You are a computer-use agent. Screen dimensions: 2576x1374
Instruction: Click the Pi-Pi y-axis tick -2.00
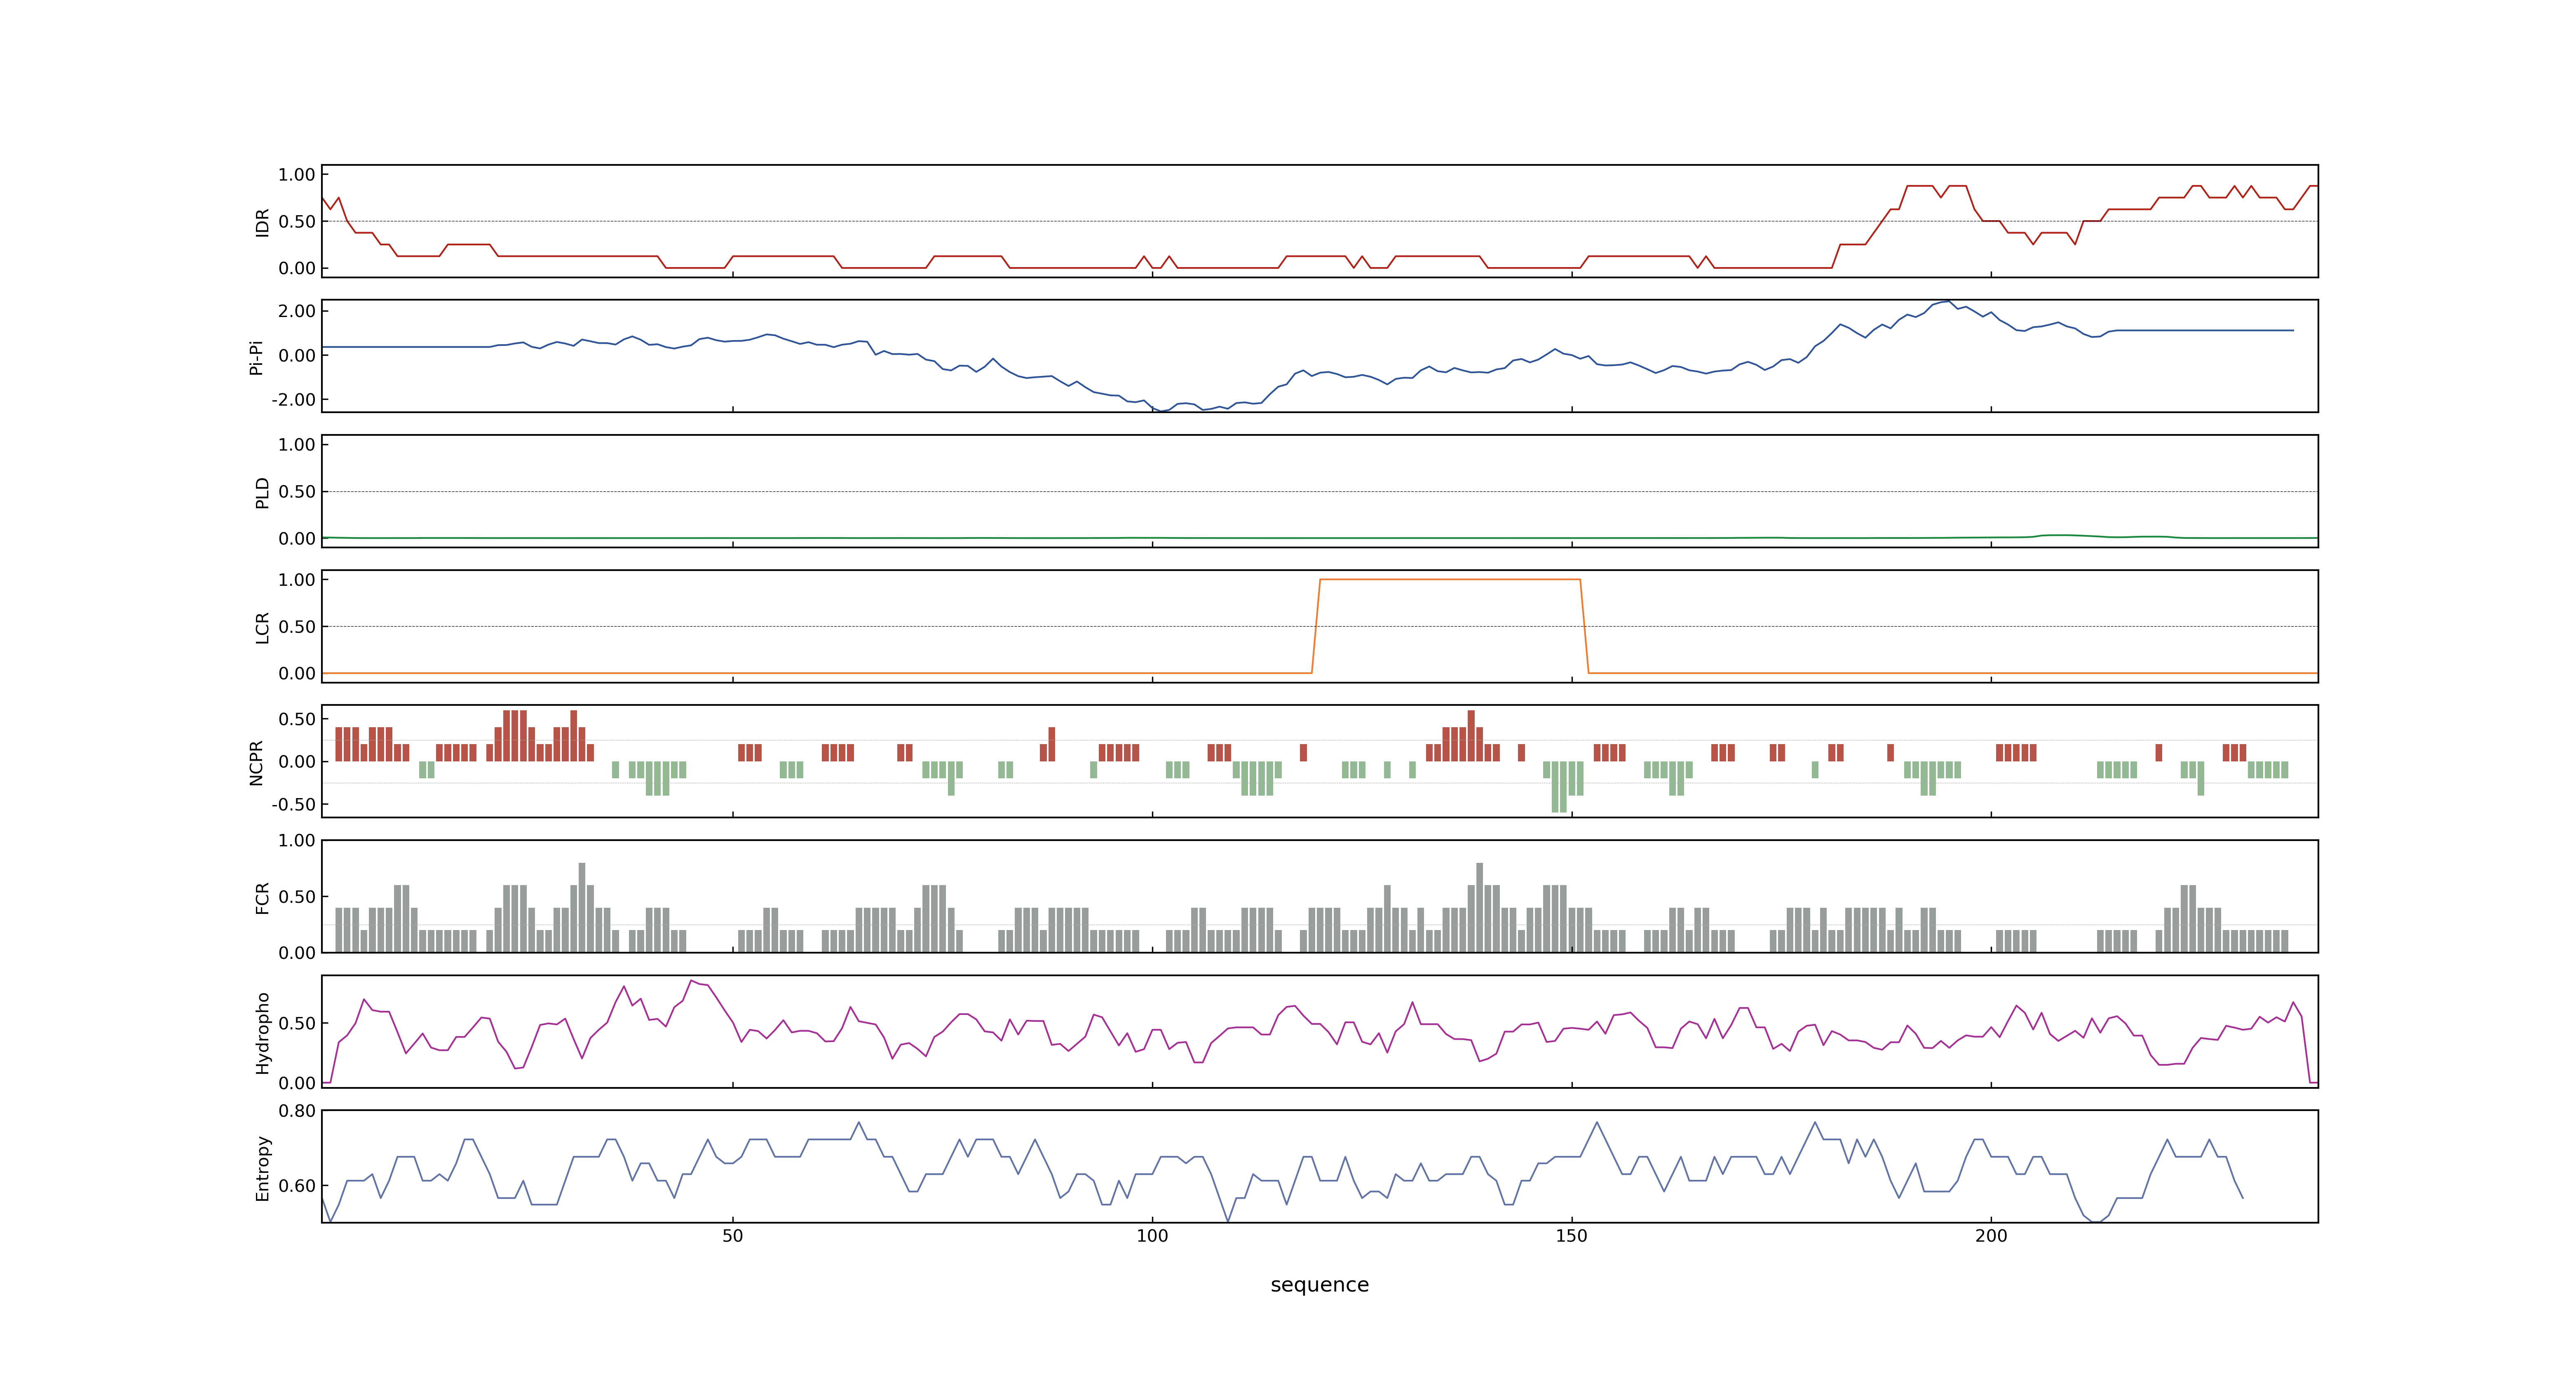coord(294,399)
